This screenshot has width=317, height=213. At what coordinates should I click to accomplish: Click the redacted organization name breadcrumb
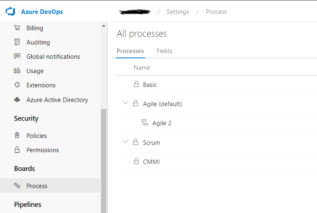[x=134, y=12]
